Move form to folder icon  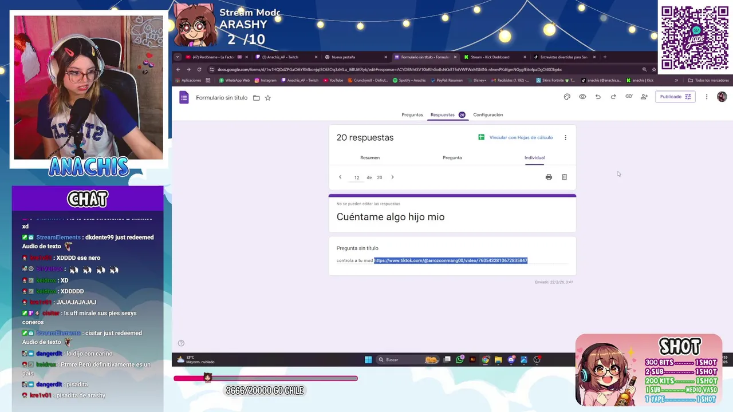[x=256, y=98]
